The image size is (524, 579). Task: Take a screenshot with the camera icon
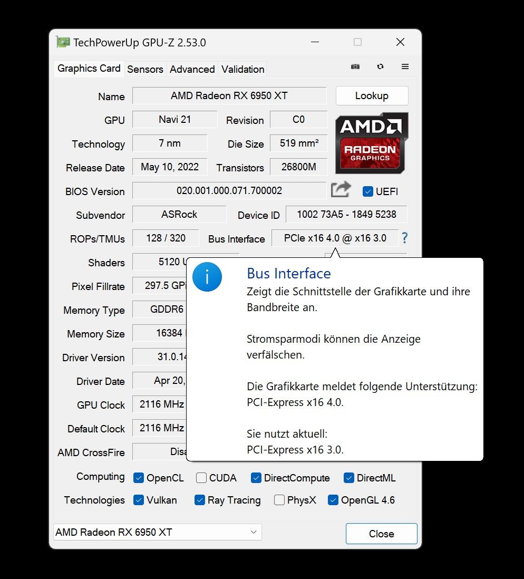pyautogui.click(x=355, y=66)
